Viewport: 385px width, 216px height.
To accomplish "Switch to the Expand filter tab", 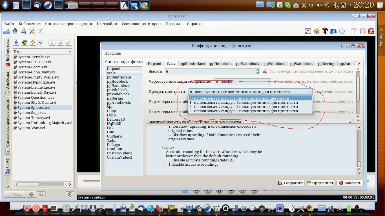I will (x=154, y=64).
